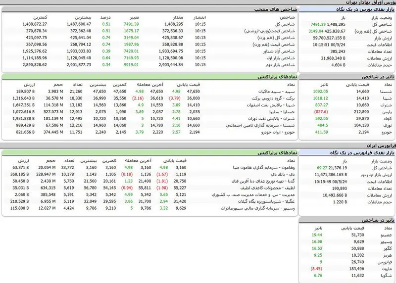Select the درصد column header
The width and height of the screenshot is (396, 283).
point(105,17)
